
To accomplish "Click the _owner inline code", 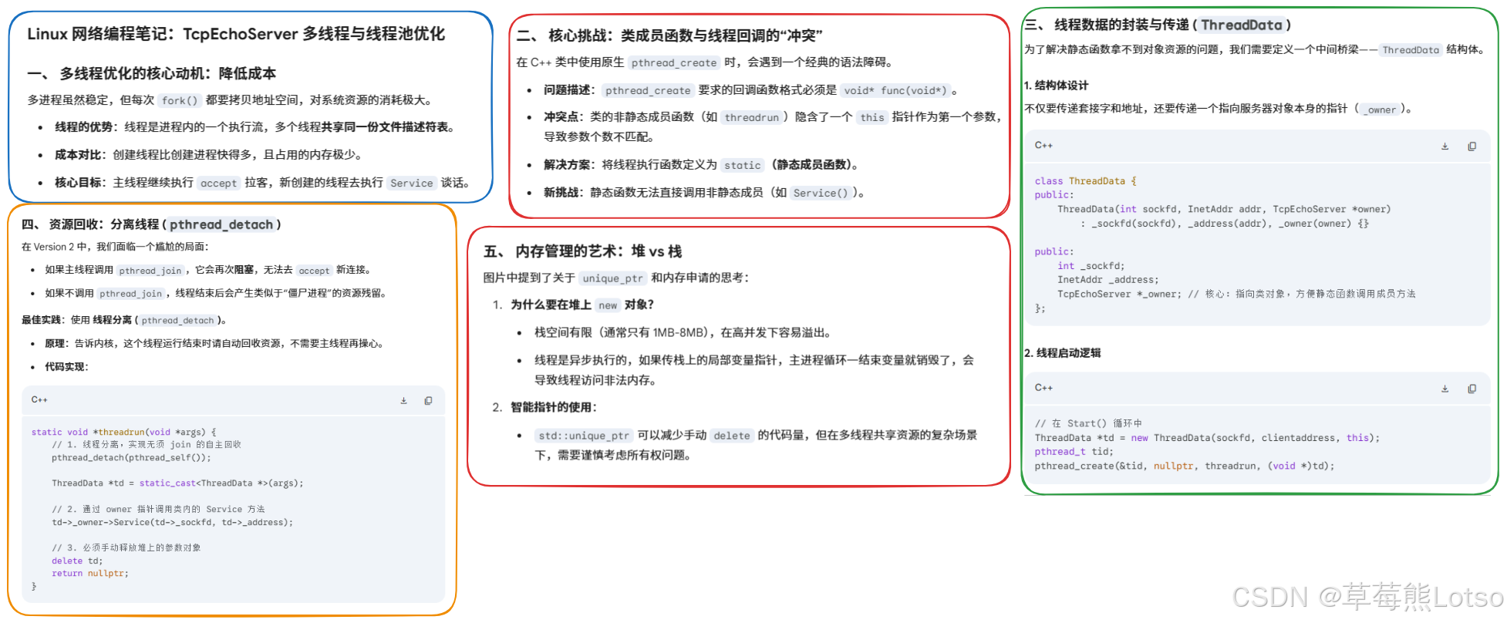I will click(x=1381, y=109).
